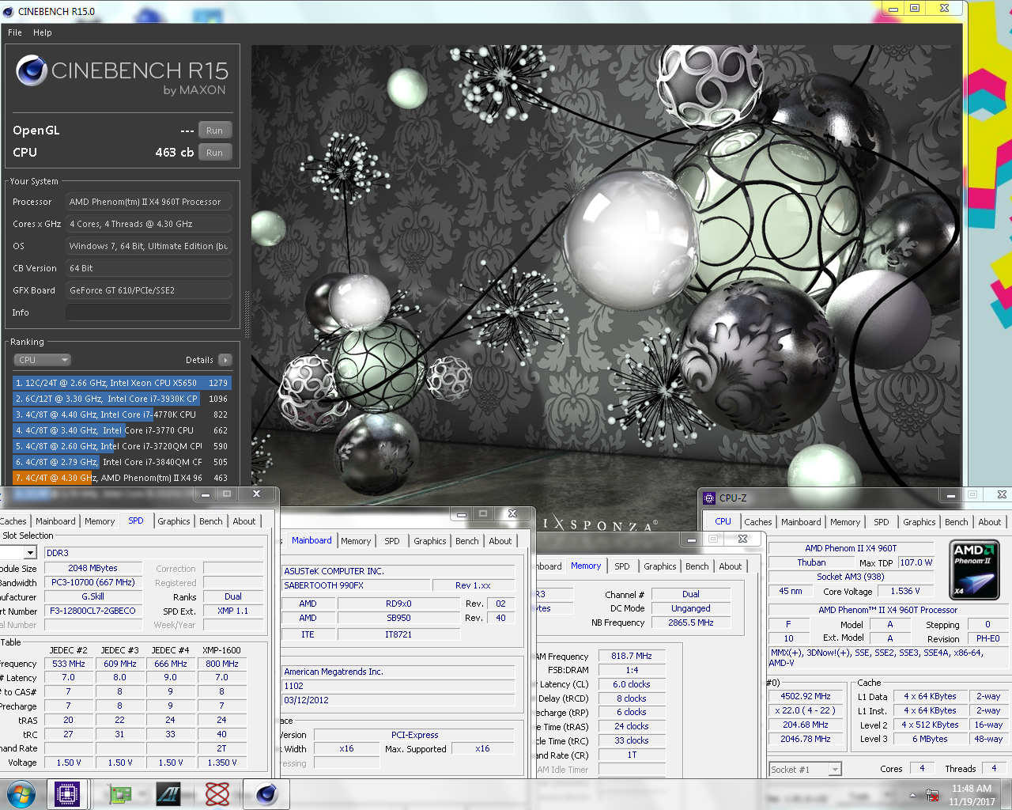Run the CPU benchmark

point(214,153)
